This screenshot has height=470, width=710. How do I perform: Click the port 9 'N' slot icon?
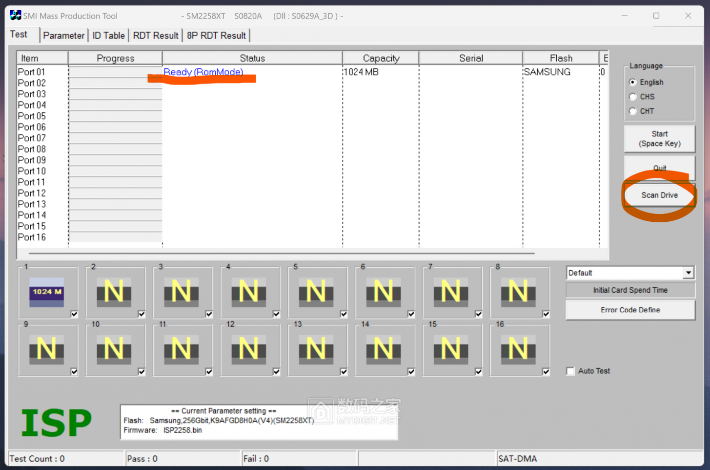tap(46, 350)
